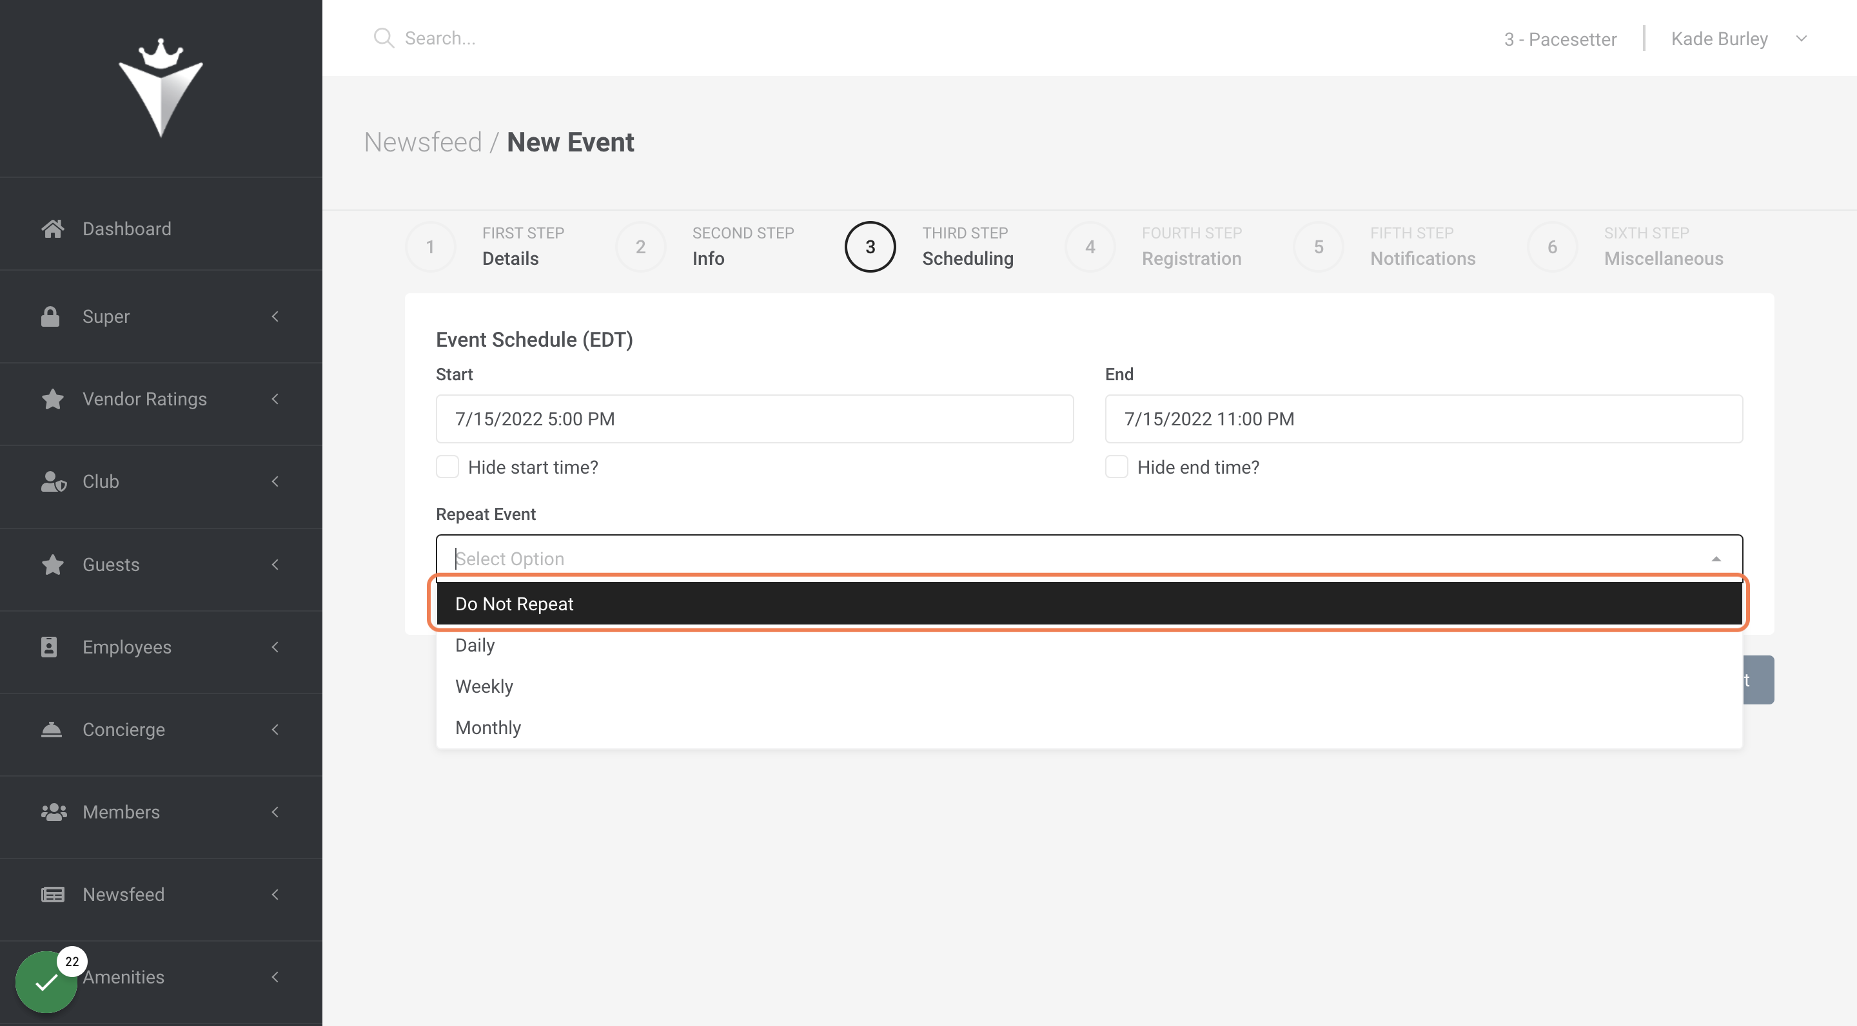Click the Club user-shield icon

click(54, 481)
